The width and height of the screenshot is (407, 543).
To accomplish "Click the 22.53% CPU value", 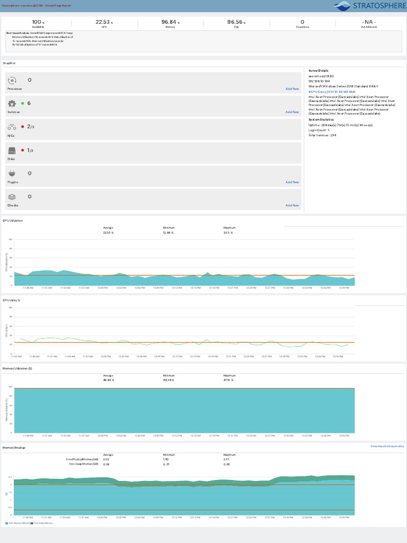I will [104, 22].
